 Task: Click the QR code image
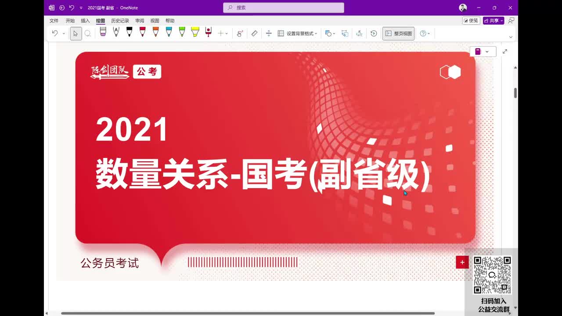pyautogui.click(x=492, y=275)
